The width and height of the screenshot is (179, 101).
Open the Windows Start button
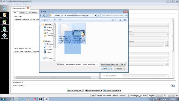click(x=3, y=99)
